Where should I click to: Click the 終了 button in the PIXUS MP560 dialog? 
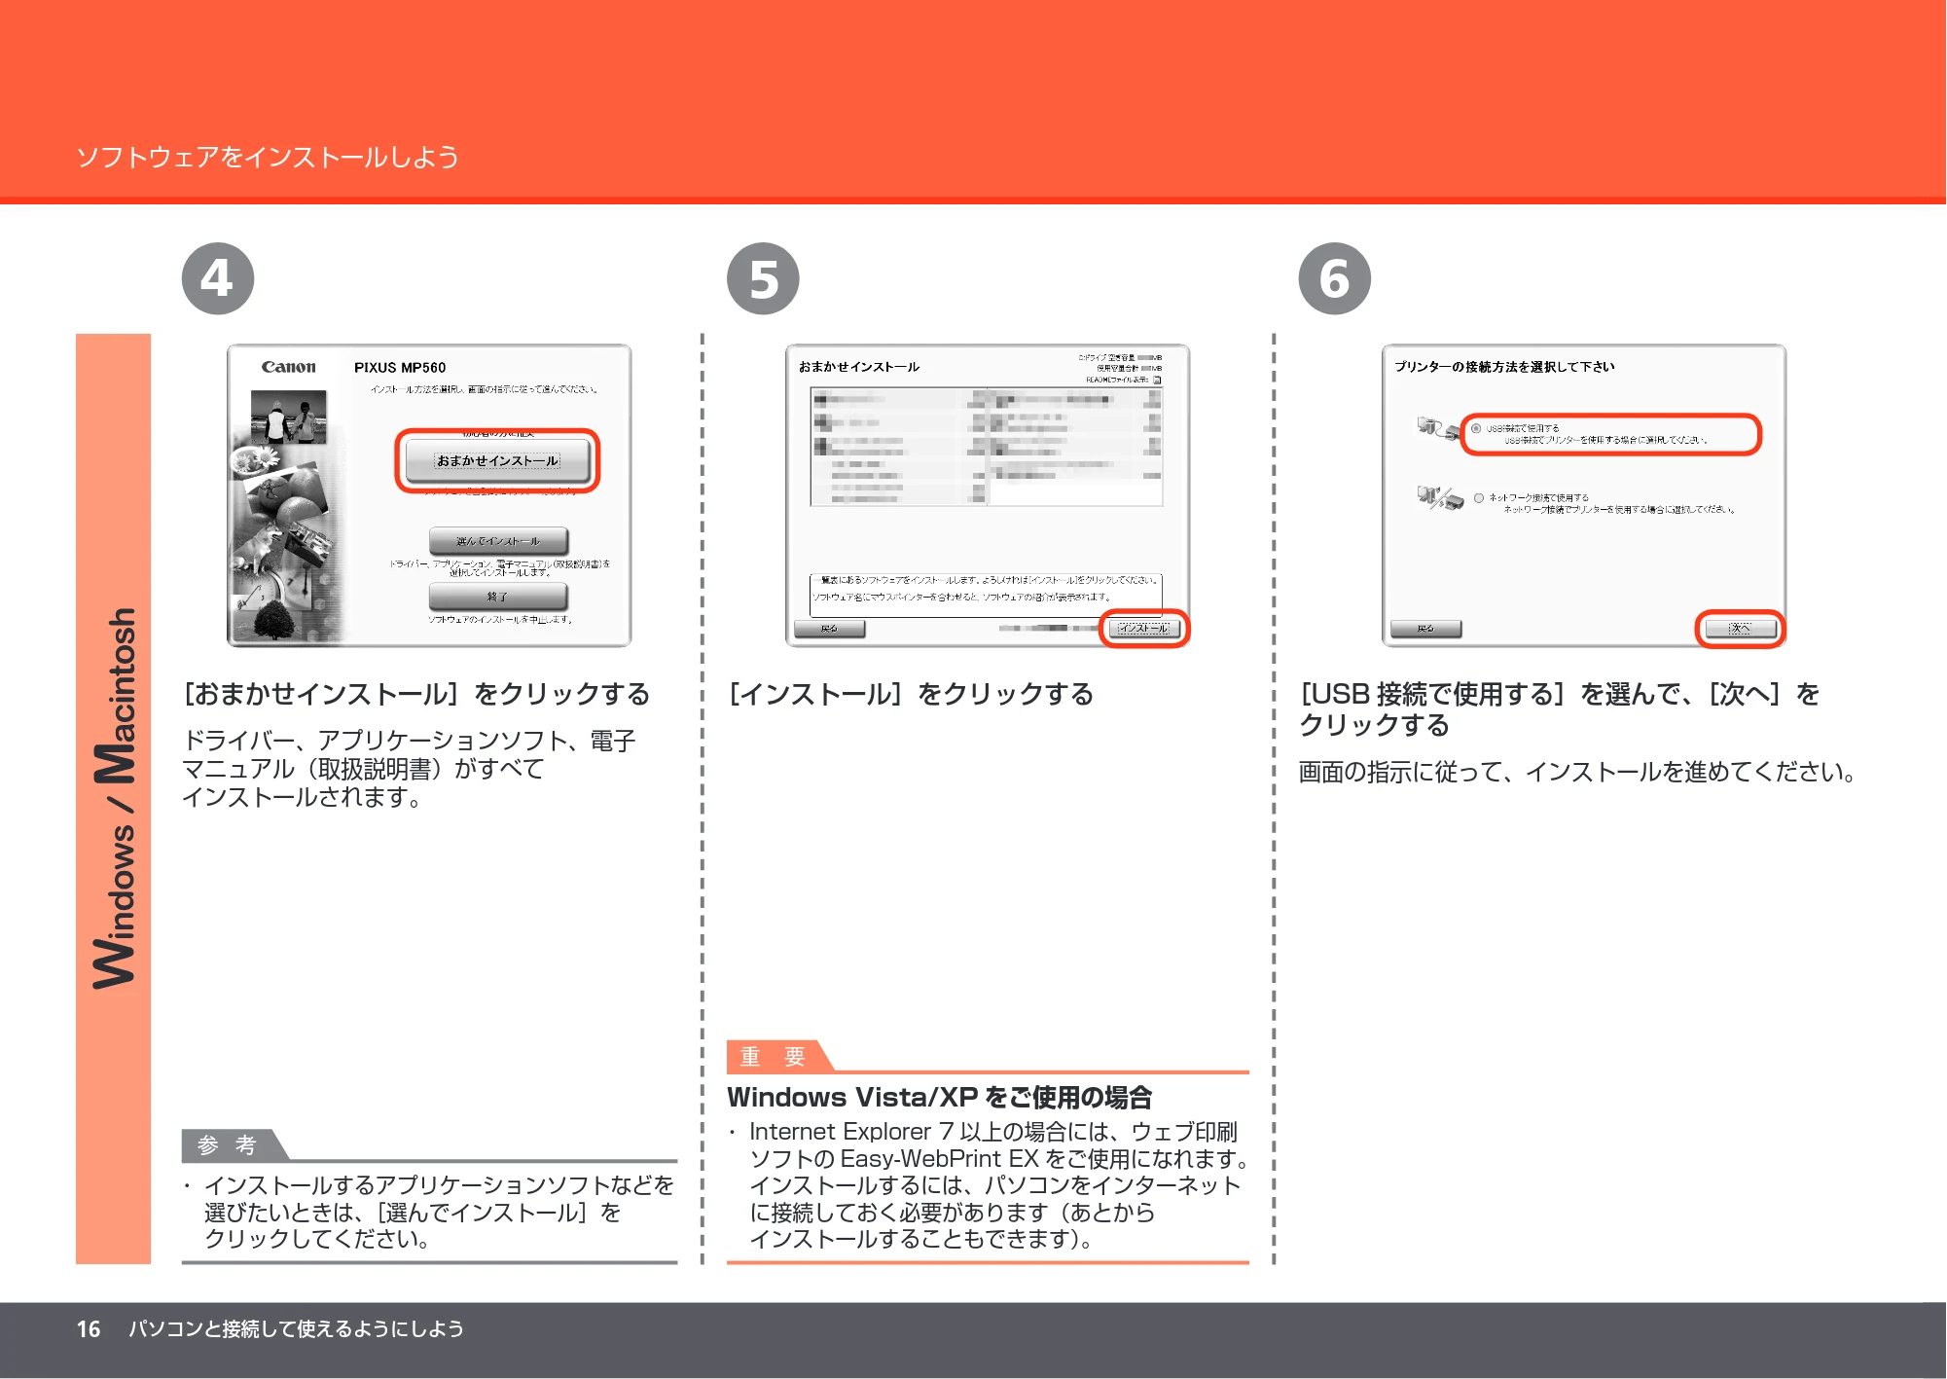[498, 596]
